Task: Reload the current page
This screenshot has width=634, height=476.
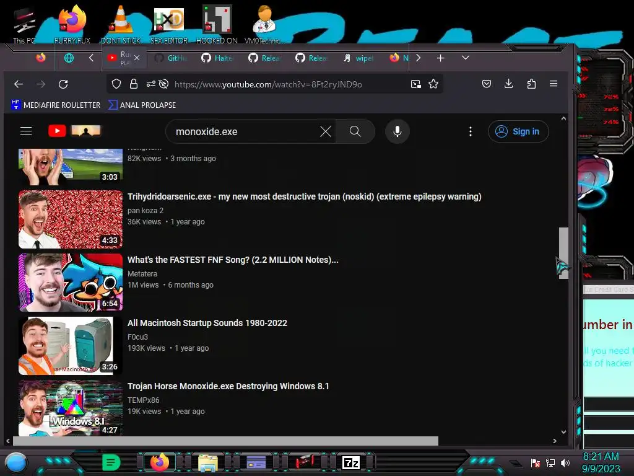Action: 63,84
